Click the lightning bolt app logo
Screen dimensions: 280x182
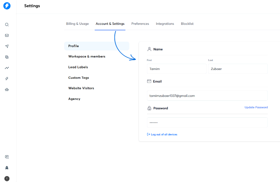pos(7,6)
